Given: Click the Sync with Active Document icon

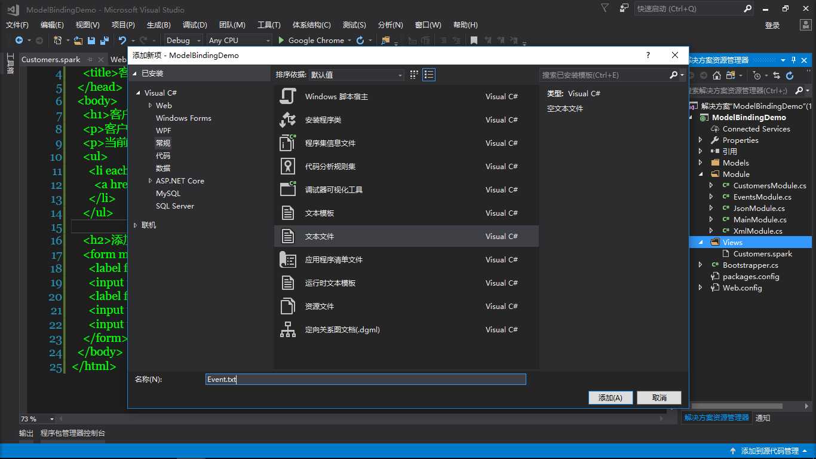Looking at the screenshot, I should [777, 75].
